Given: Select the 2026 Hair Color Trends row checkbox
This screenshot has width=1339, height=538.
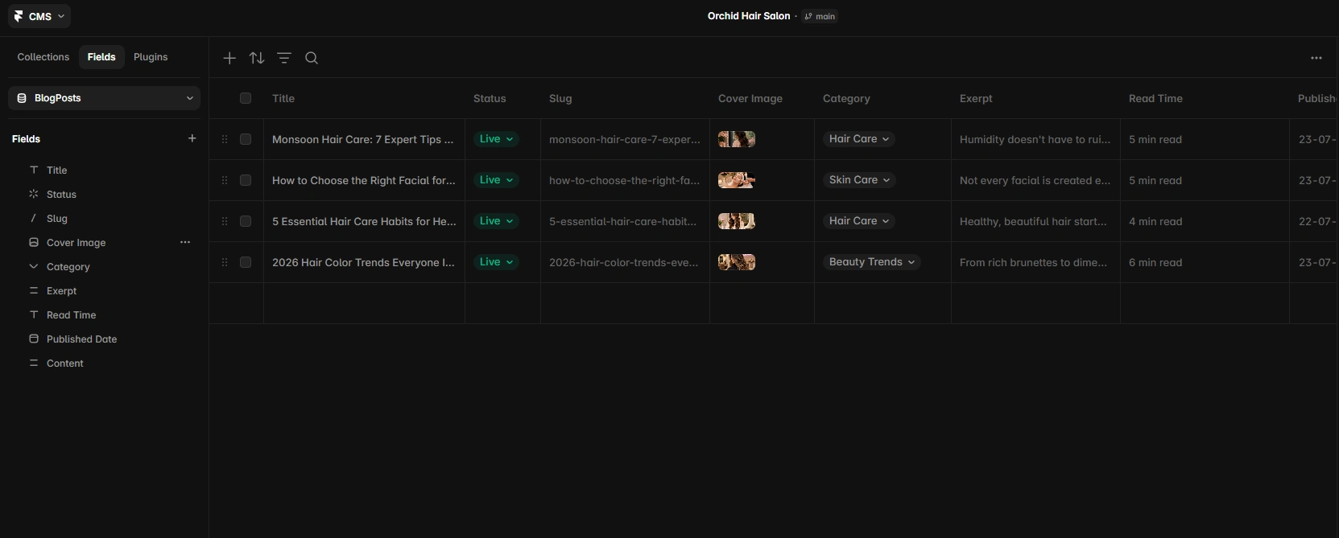Looking at the screenshot, I should click(246, 262).
